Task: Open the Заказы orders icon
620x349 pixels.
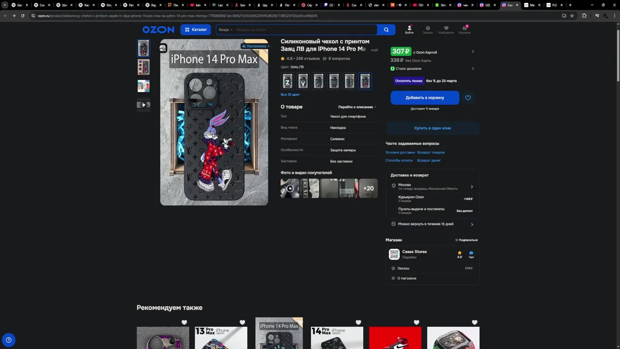Action: pos(428,30)
